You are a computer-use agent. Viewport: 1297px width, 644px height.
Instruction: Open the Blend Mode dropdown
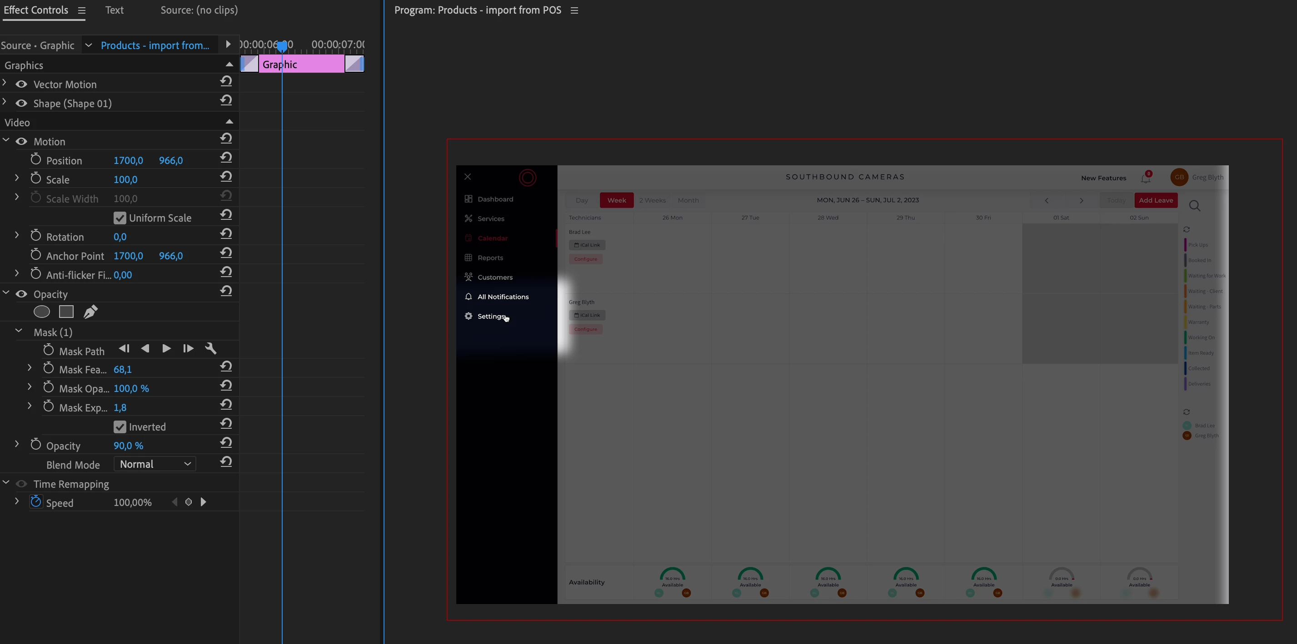click(155, 464)
